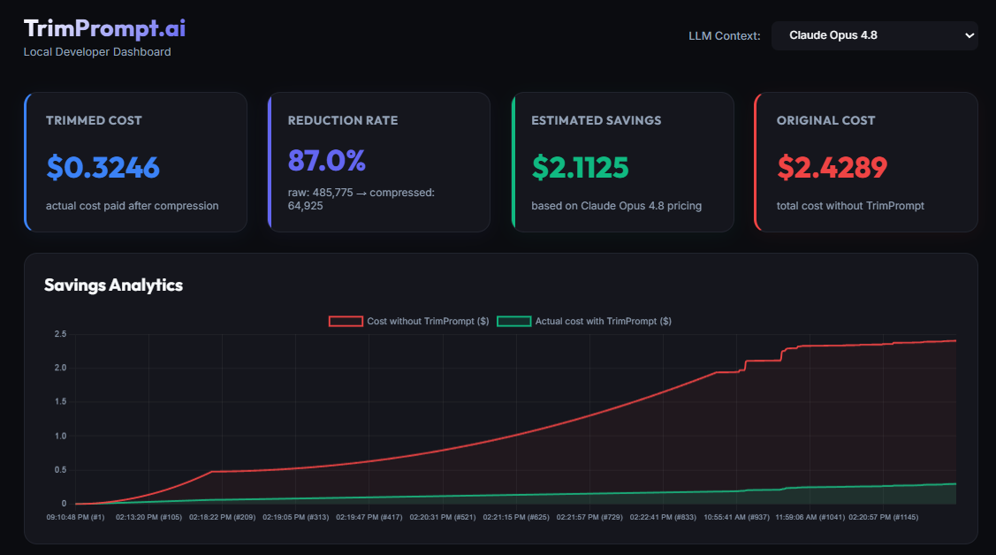The width and height of the screenshot is (996, 555).
Task: Click the 87.0% reduction value
Action: [x=326, y=161]
